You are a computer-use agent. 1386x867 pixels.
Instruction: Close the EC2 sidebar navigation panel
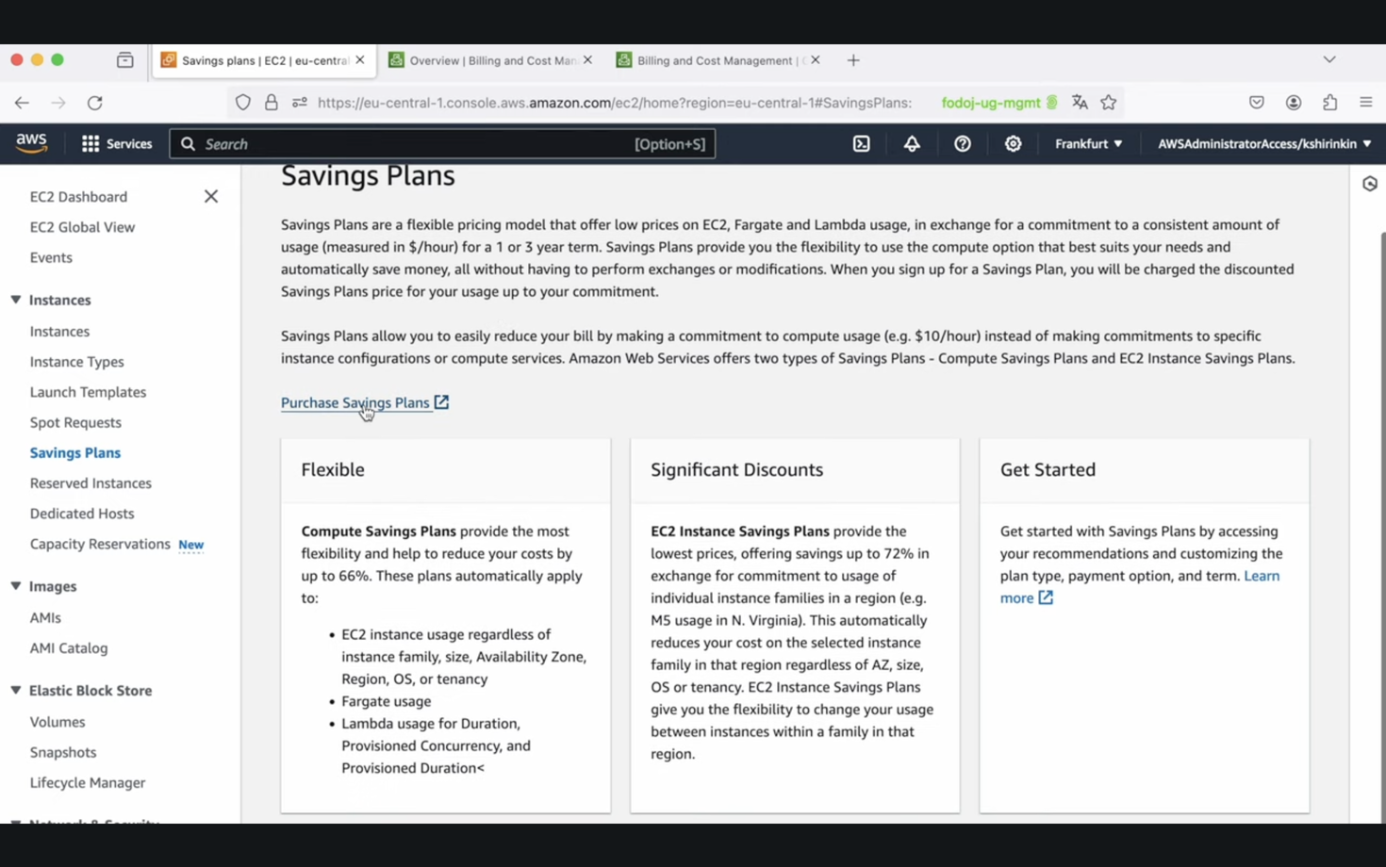tap(211, 196)
